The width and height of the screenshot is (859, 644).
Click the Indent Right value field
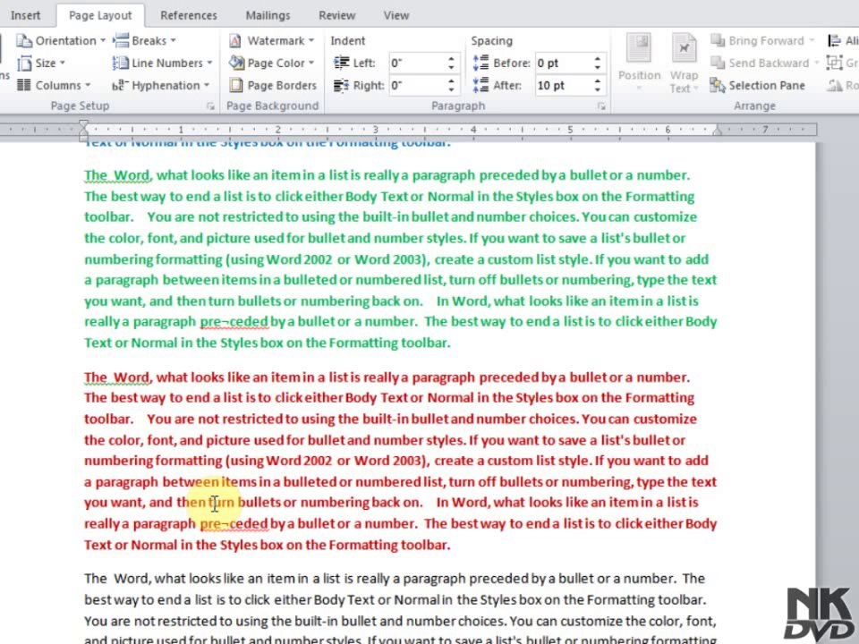[416, 86]
